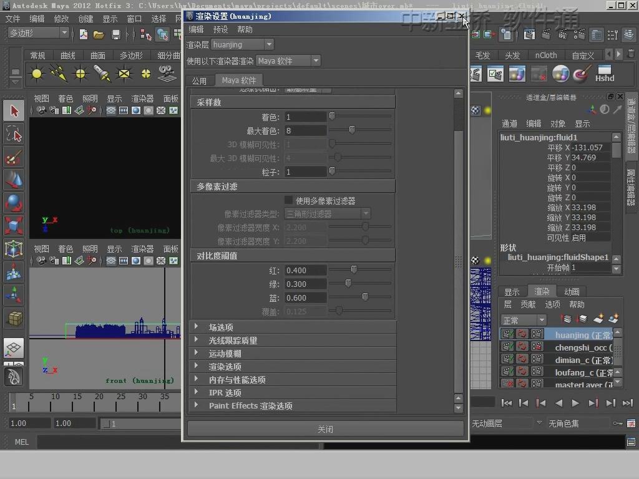Toggle renderable flag of chengshi_occ layer
The image size is (639, 479).
(507, 347)
